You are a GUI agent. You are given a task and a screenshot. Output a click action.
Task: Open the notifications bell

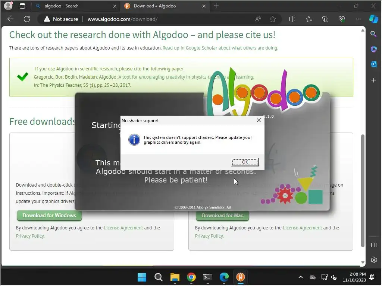pos(372,277)
